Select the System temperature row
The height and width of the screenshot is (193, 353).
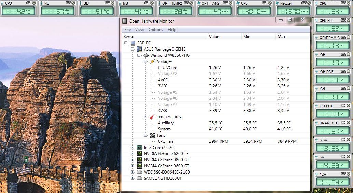coord(216,129)
